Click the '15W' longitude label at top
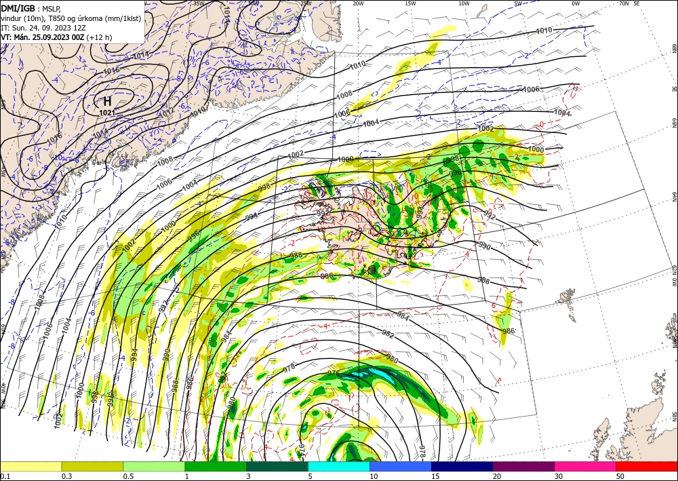The width and height of the screenshot is (678, 481). [x=411, y=3]
